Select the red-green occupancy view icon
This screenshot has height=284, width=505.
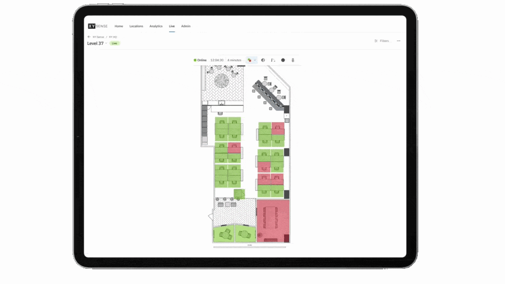(x=249, y=60)
